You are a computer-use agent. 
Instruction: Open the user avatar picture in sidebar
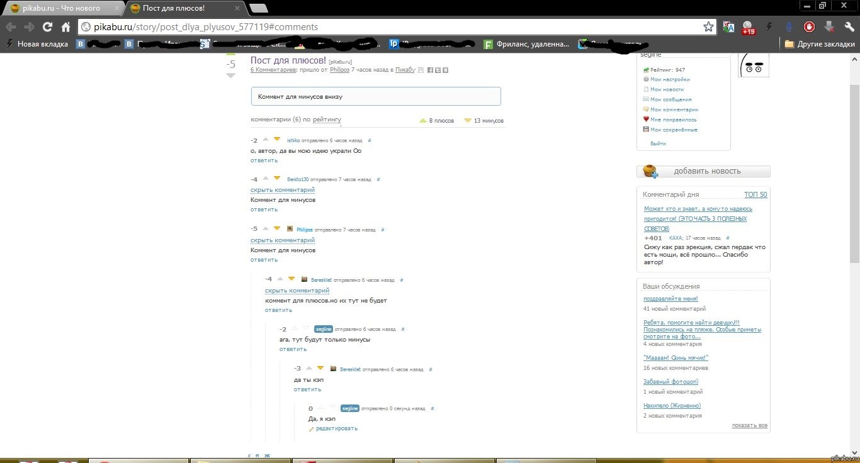(754, 65)
